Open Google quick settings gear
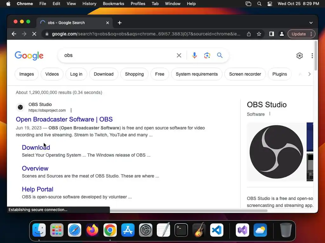The height and width of the screenshot is (243, 325). click(x=300, y=56)
